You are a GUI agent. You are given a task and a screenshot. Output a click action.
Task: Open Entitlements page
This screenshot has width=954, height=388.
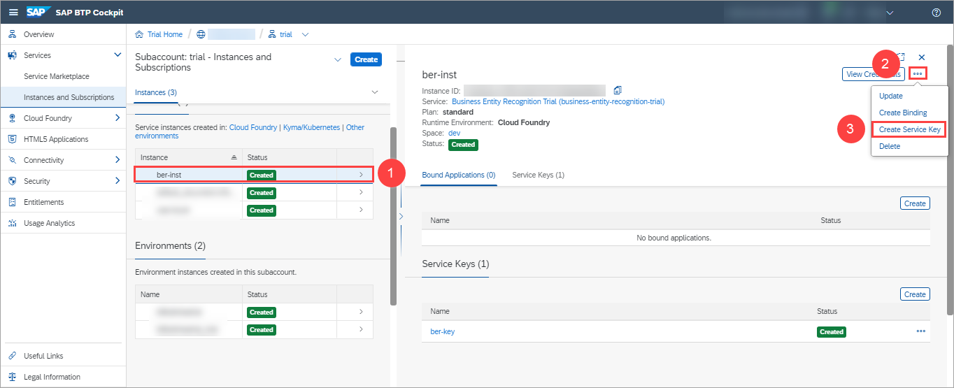pos(43,202)
